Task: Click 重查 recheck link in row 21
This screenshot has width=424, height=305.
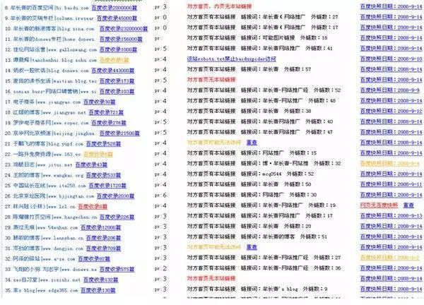Action: (252, 143)
